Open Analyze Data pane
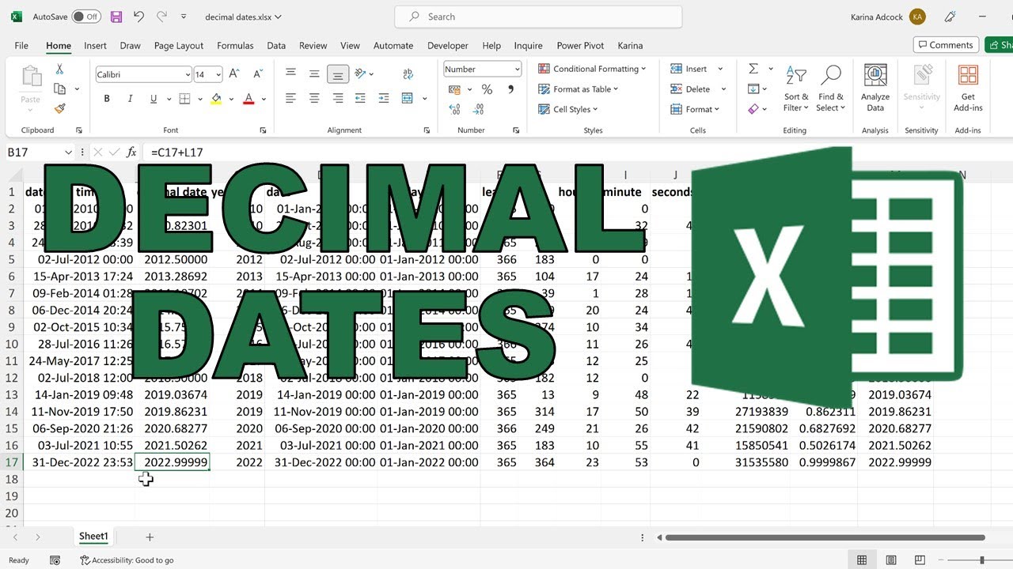The height and width of the screenshot is (569, 1013). (875, 89)
